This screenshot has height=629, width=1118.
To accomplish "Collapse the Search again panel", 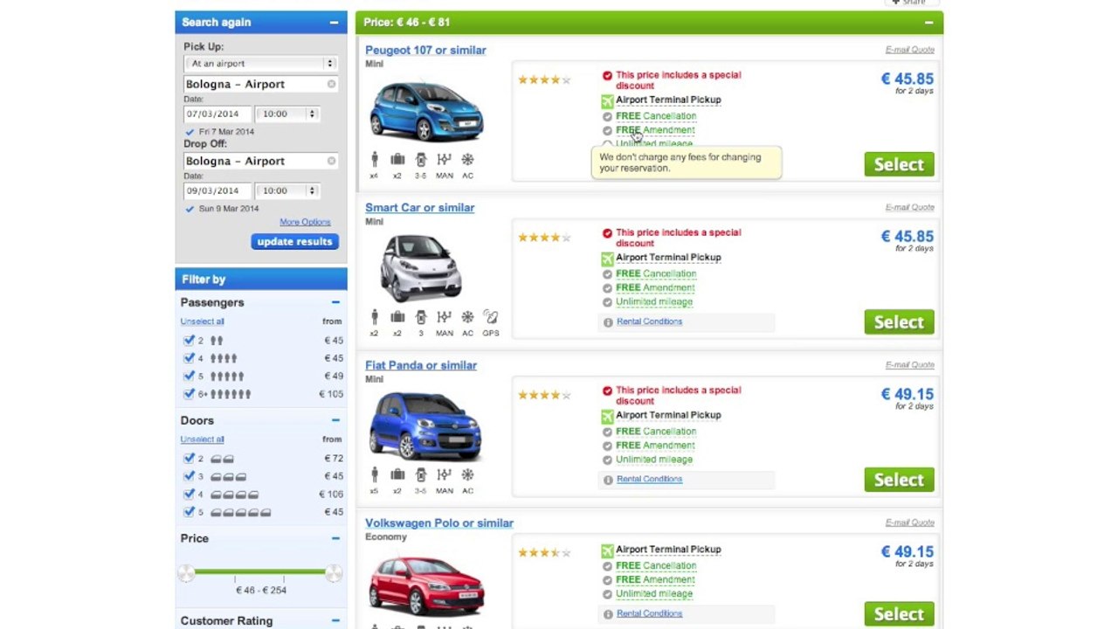I will pos(334,23).
